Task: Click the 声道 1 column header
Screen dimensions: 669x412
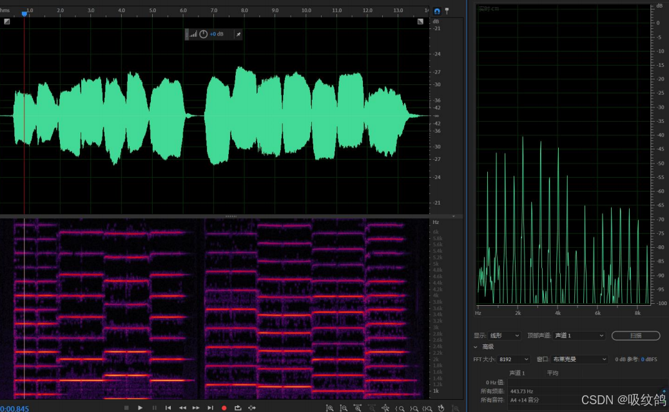Action: point(517,373)
